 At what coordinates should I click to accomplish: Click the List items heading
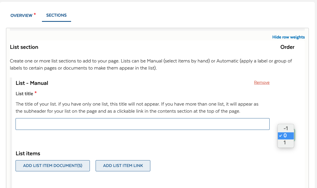click(x=28, y=153)
